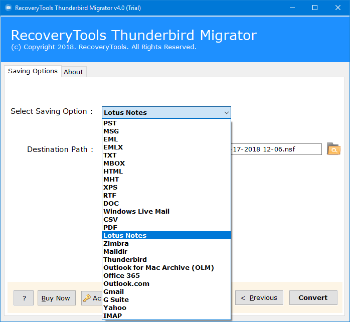Click the browse folder icon beside Destination Path
The image size is (350, 322).
click(333, 149)
